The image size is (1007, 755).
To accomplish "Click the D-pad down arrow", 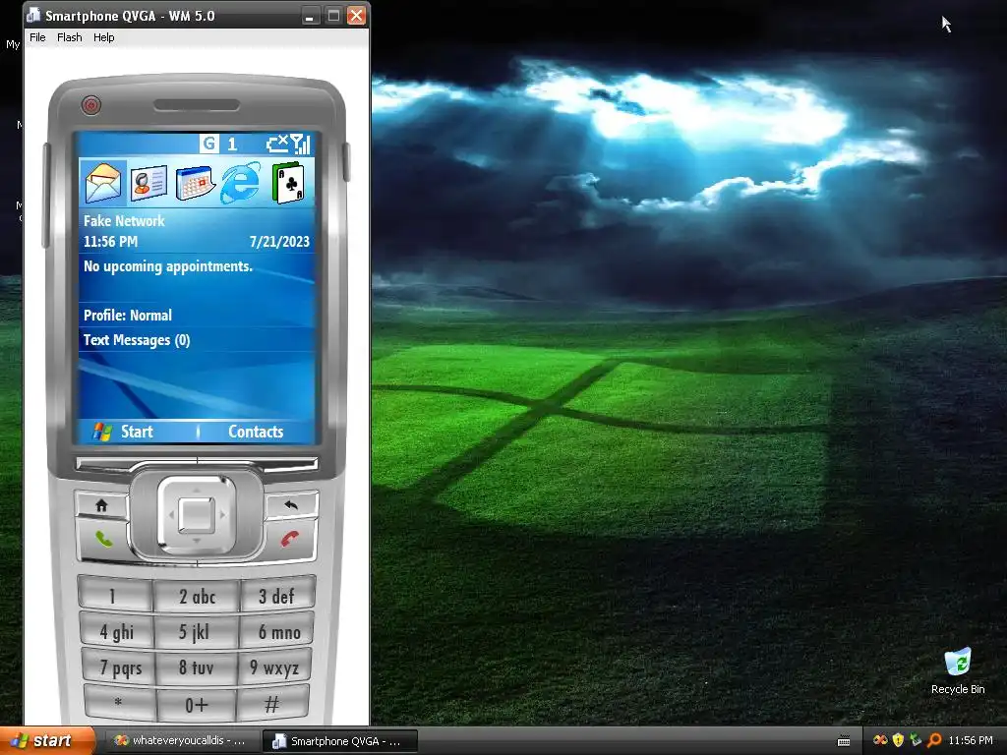I will pos(197,542).
